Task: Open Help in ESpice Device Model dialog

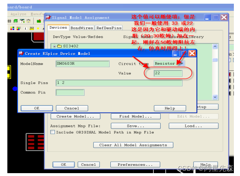Action: click(170, 108)
